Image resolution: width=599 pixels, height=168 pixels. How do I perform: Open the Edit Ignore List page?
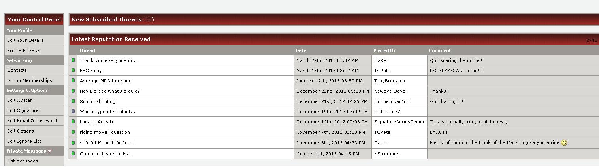24,141
